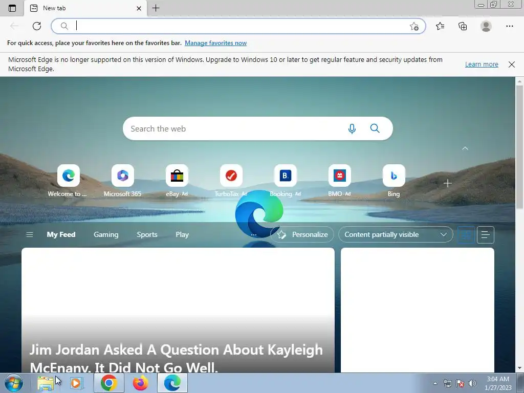This screenshot has width=524, height=393.
Task: Click the refresh page icon
Action: pyautogui.click(x=37, y=26)
